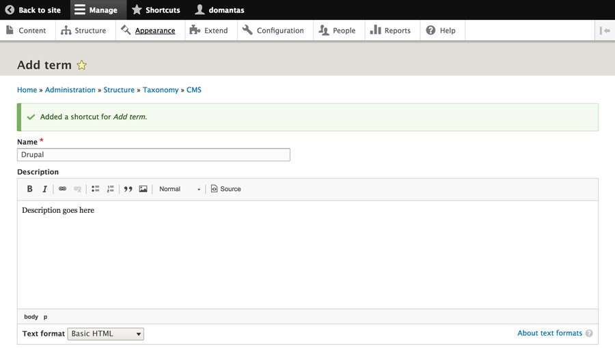The width and height of the screenshot is (615, 348).
Task: Open the Appearance admin section
Action: [149, 31]
